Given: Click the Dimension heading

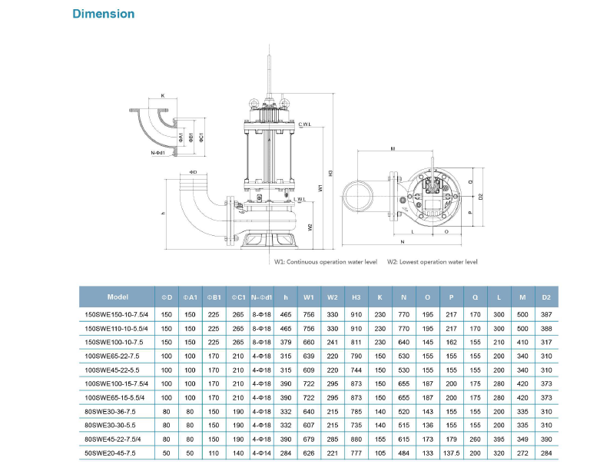Looking at the screenshot, I should pyautogui.click(x=103, y=14).
